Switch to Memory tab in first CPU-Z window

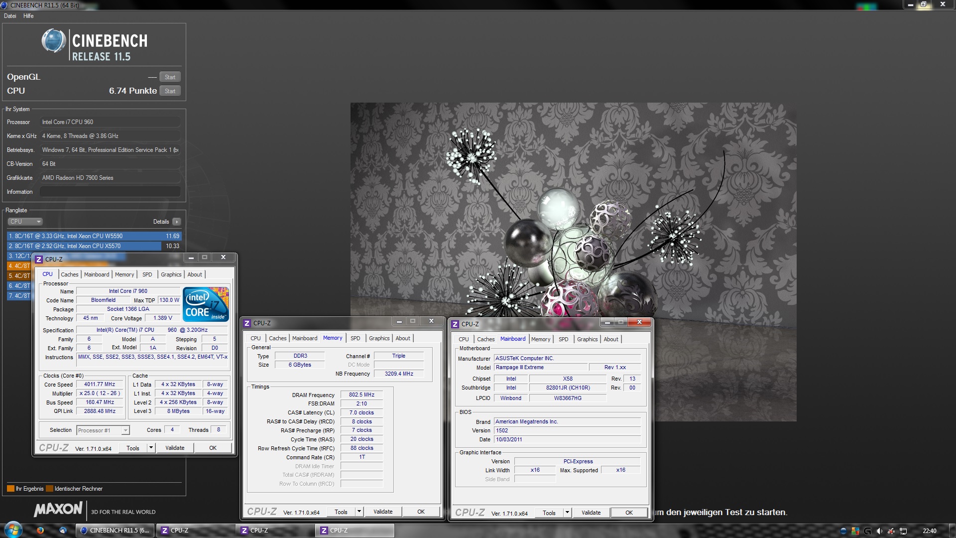click(124, 274)
